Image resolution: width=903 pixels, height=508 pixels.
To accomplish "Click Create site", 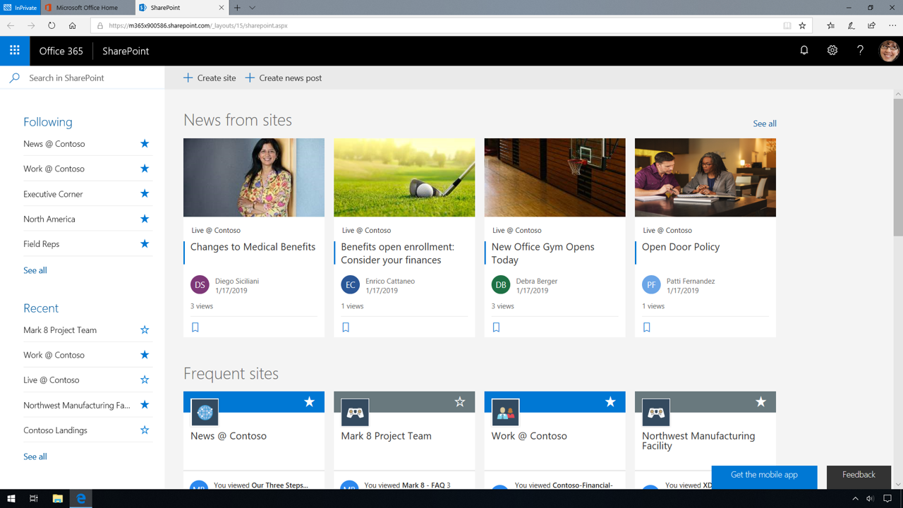I will point(210,78).
